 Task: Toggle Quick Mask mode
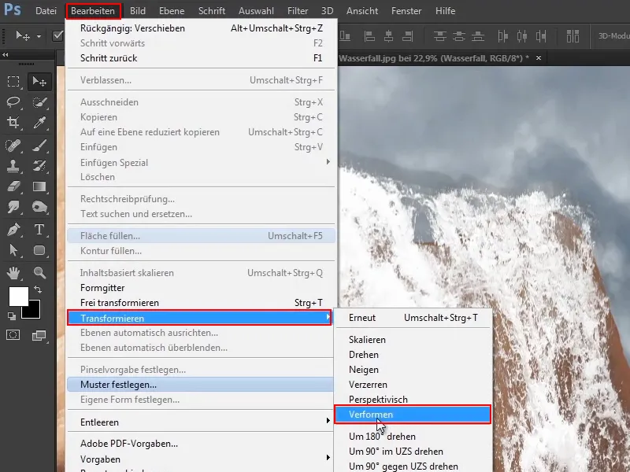tap(13, 335)
